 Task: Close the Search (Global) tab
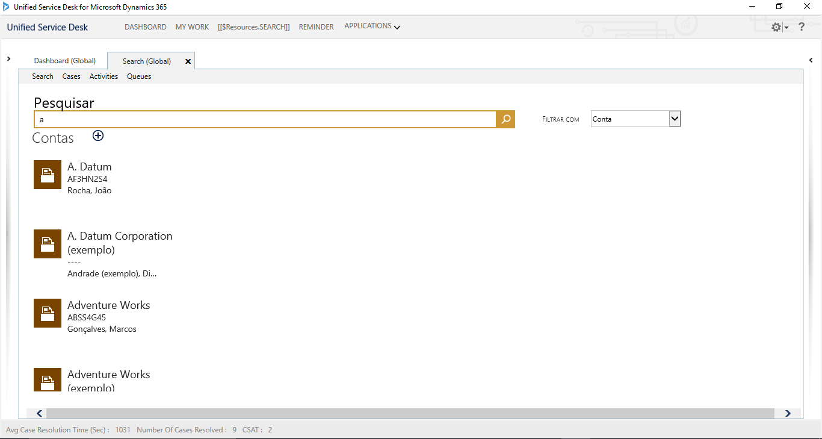pos(188,61)
